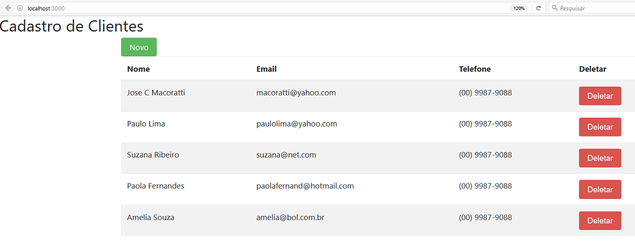The image size is (635, 247).
Task: Click the browser back arrow icon
Action: point(8,8)
